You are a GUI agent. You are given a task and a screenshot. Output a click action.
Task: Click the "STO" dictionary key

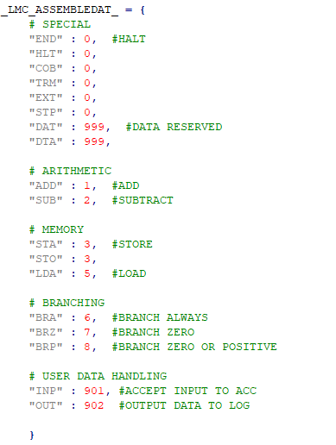coord(46,259)
